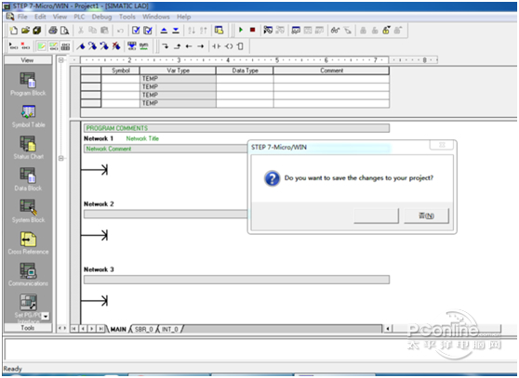The width and height of the screenshot is (519, 378).
Task: Open Symbol Table from the view bar
Action: click(28, 116)
